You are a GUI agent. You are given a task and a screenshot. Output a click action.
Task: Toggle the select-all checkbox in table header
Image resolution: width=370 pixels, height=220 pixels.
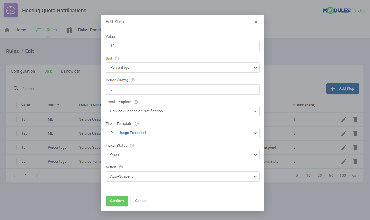pos(14,105)
